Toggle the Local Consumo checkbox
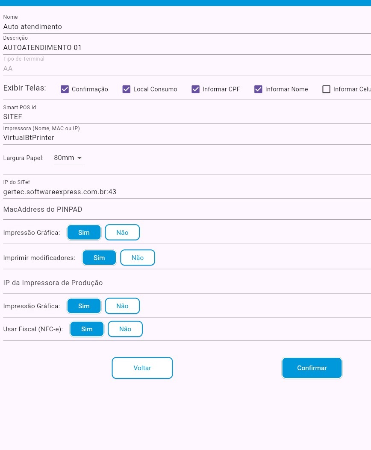 coord(127,89)
